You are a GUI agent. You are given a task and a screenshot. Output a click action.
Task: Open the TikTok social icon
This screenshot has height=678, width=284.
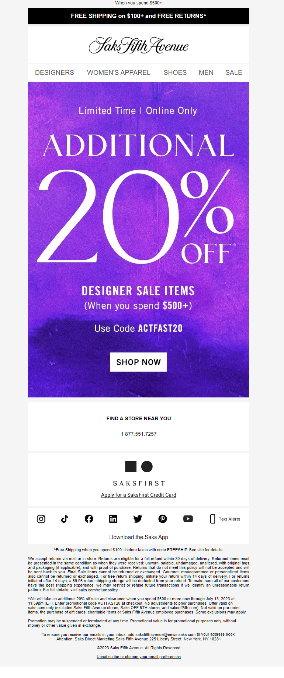coord(65,519)
